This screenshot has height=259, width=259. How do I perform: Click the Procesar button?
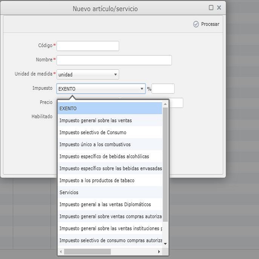coord(206,24)
